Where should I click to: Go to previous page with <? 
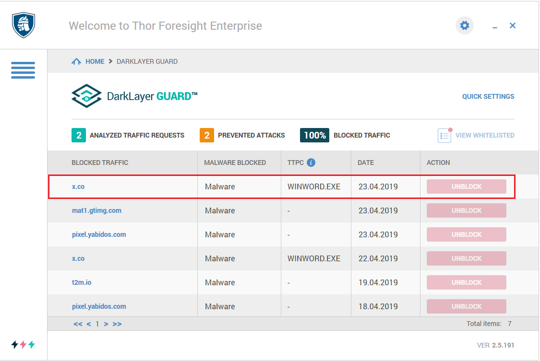88,324
